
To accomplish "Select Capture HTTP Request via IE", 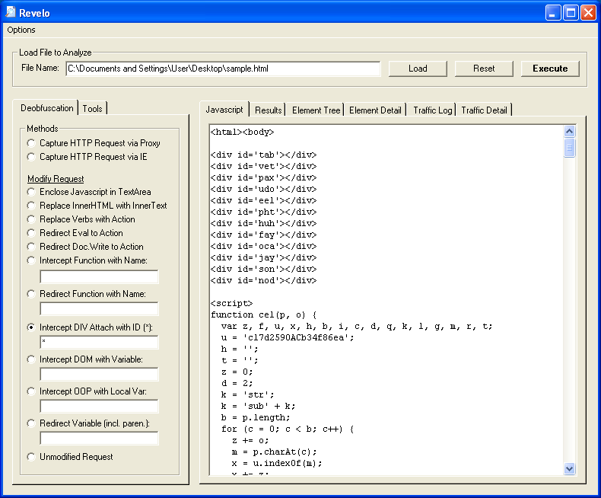I will coord(30,157).
